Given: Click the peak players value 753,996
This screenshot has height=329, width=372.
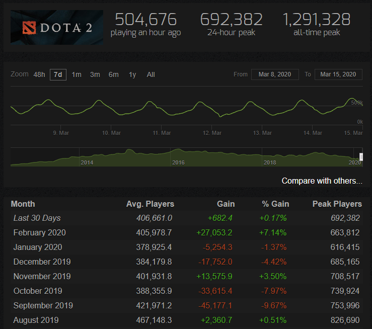Looking at the screenshot, I should tap(345, 305).
